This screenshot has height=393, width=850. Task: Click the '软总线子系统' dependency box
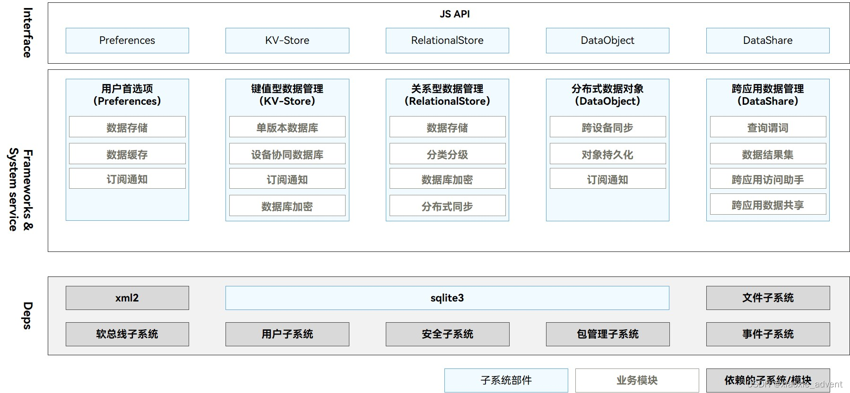pos(127,334)
